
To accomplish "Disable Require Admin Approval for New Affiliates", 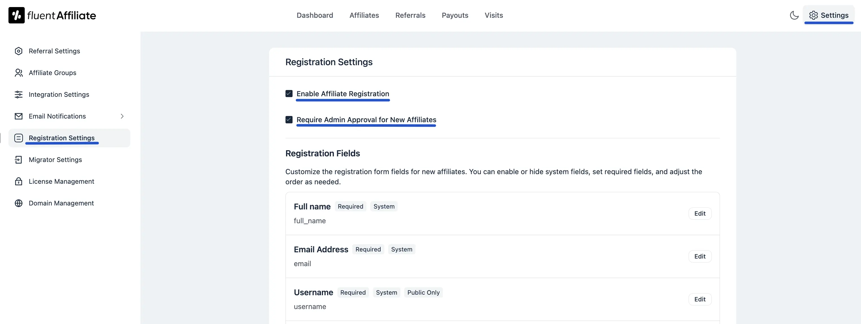I will tap(289, 119).
